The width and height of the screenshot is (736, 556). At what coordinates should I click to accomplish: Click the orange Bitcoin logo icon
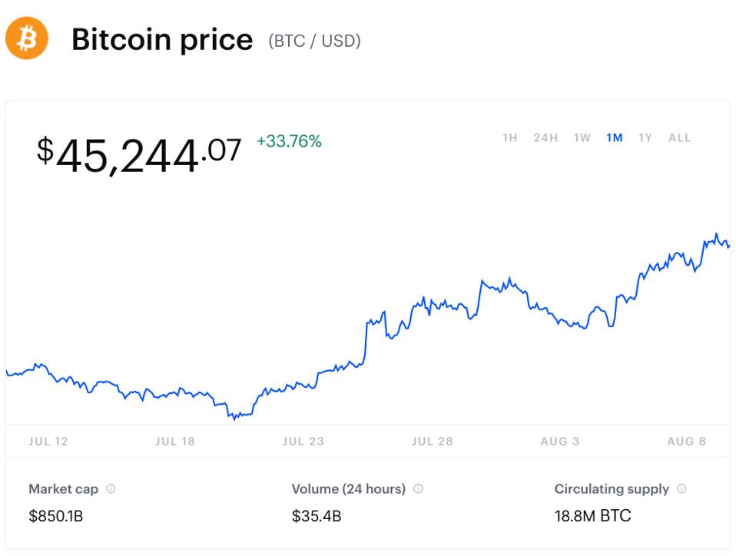pyautogui.click(x=27, y=38)
